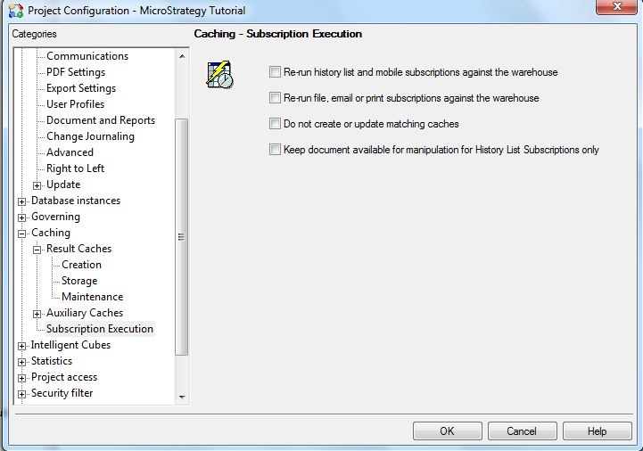Open PDF Settings category
Viewport: 643px width, 451px height.
pyautogui.click(x=76, y=71)
